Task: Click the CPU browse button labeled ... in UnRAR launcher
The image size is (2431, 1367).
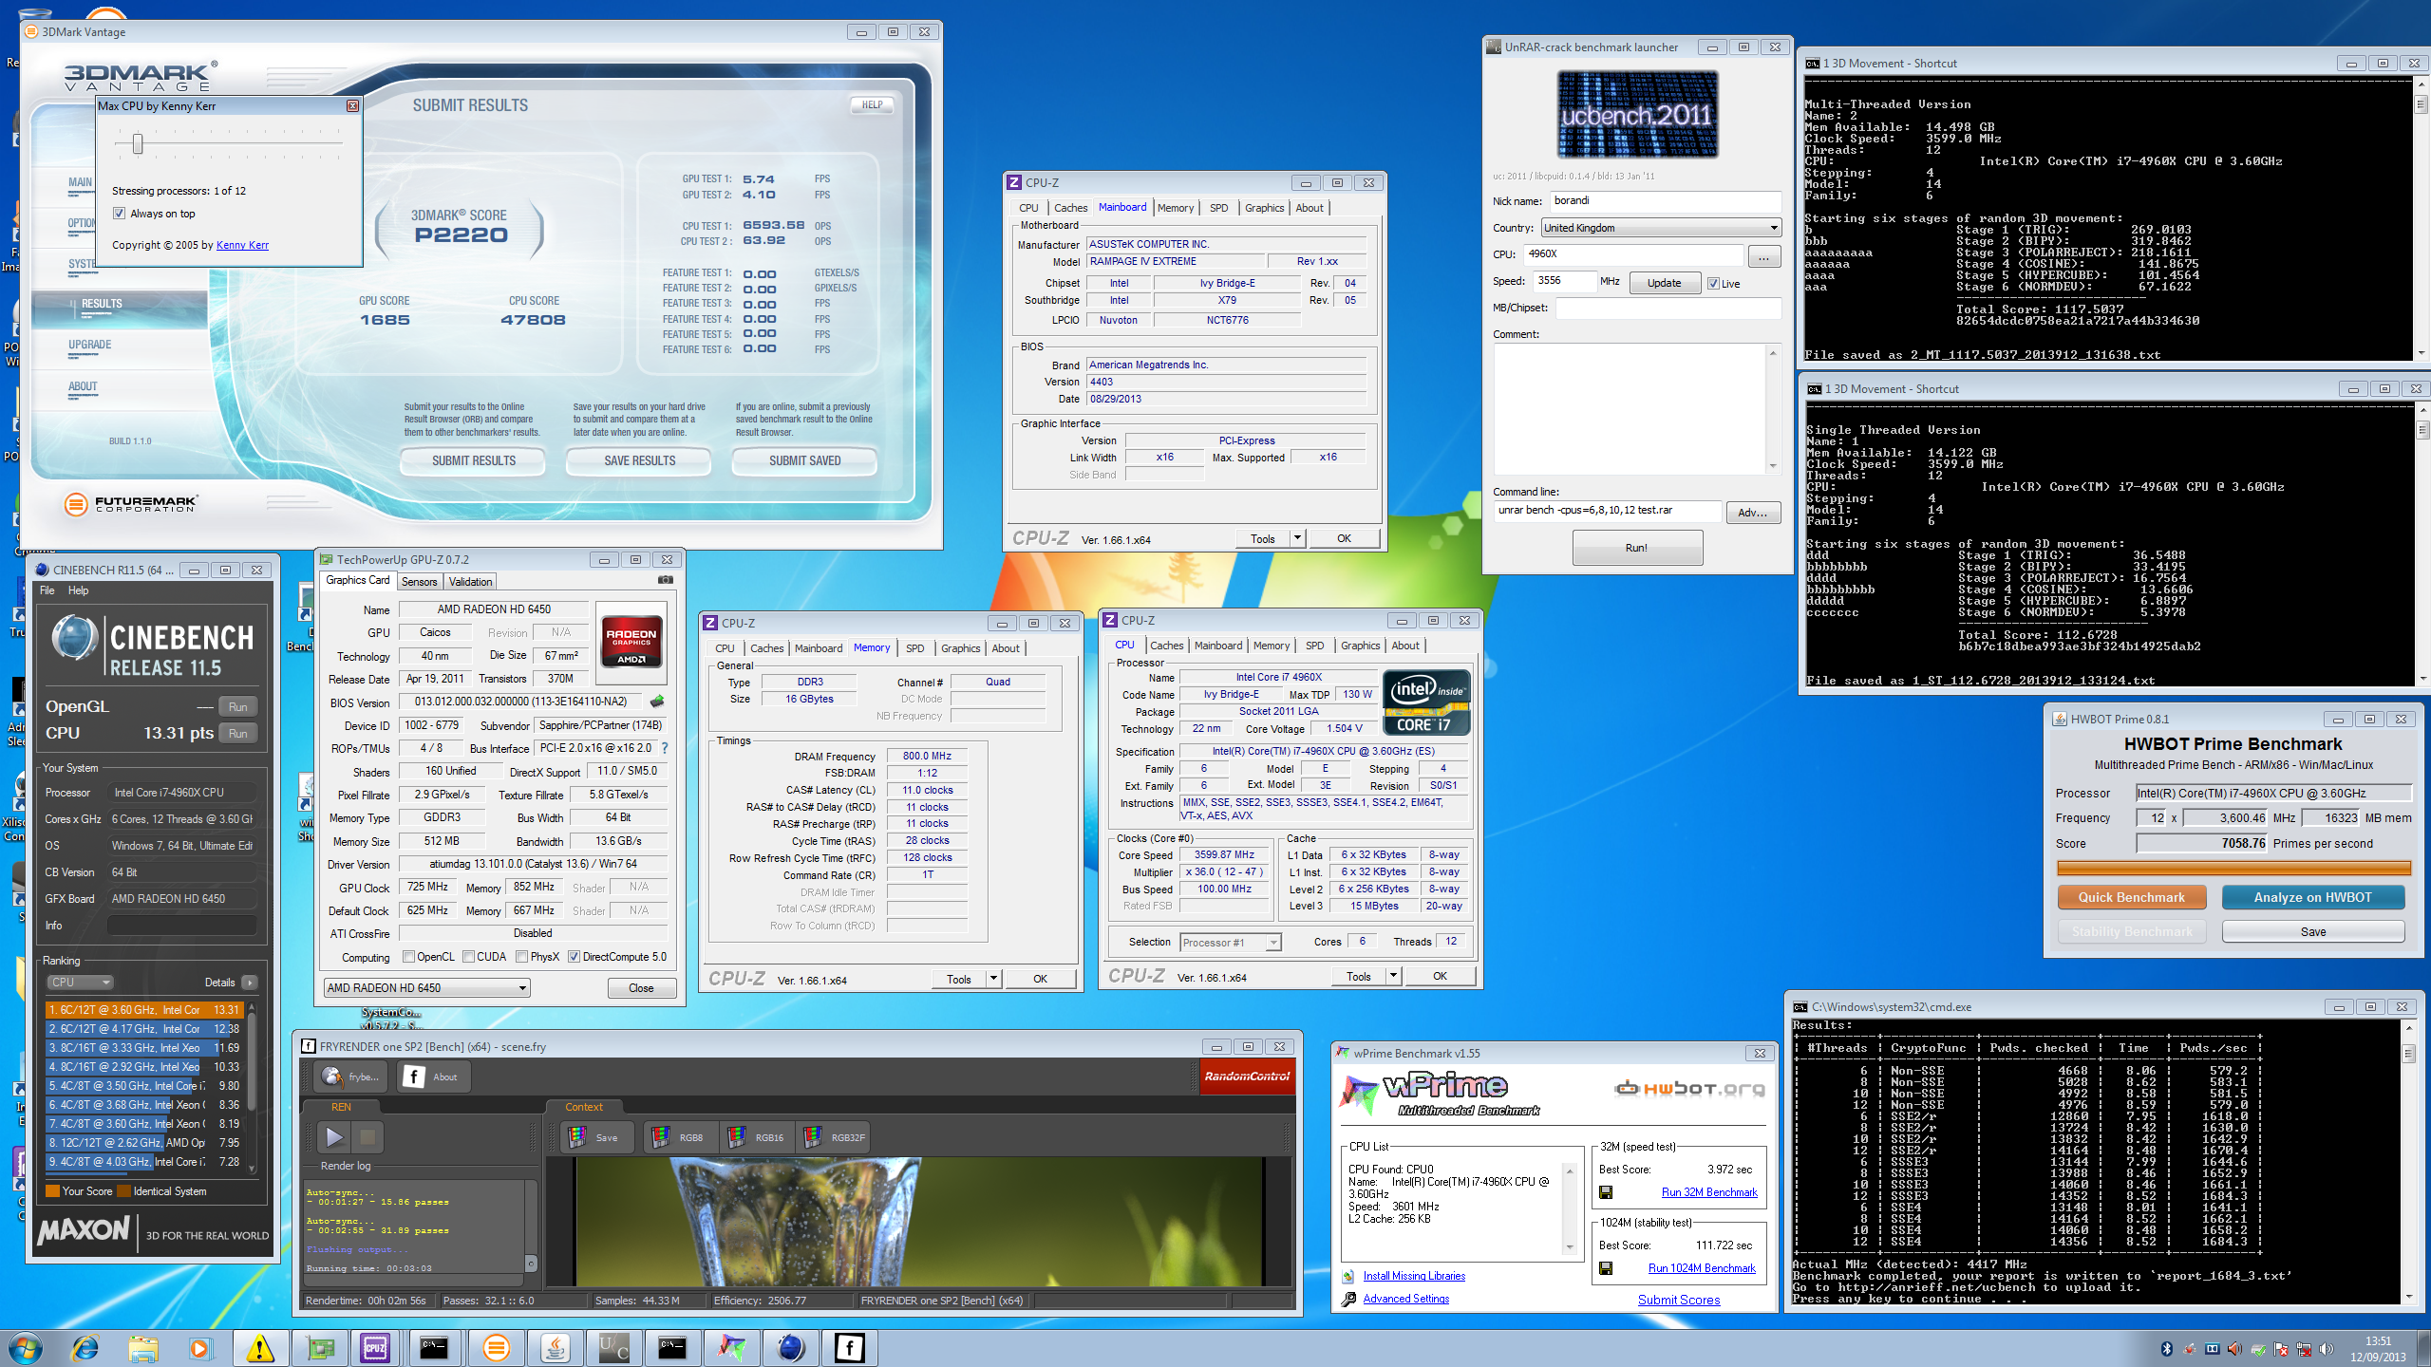Action: point(1763,255)
